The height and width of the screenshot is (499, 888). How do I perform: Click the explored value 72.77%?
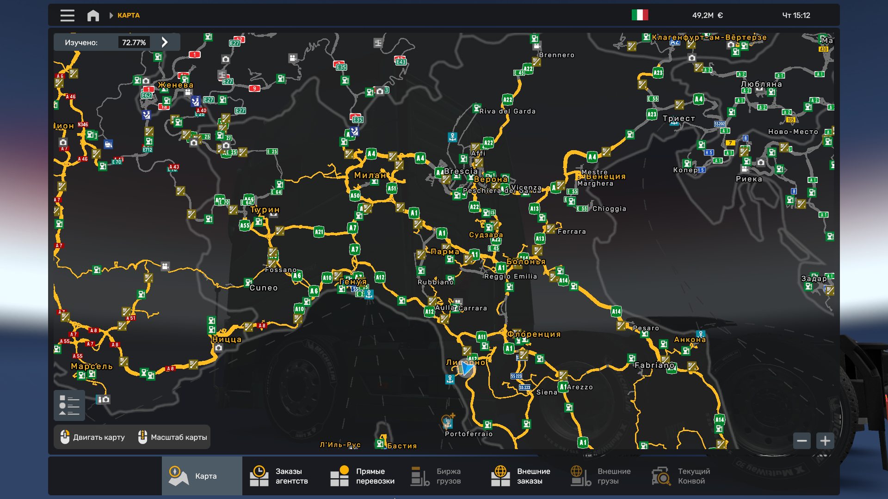[134, 43]
